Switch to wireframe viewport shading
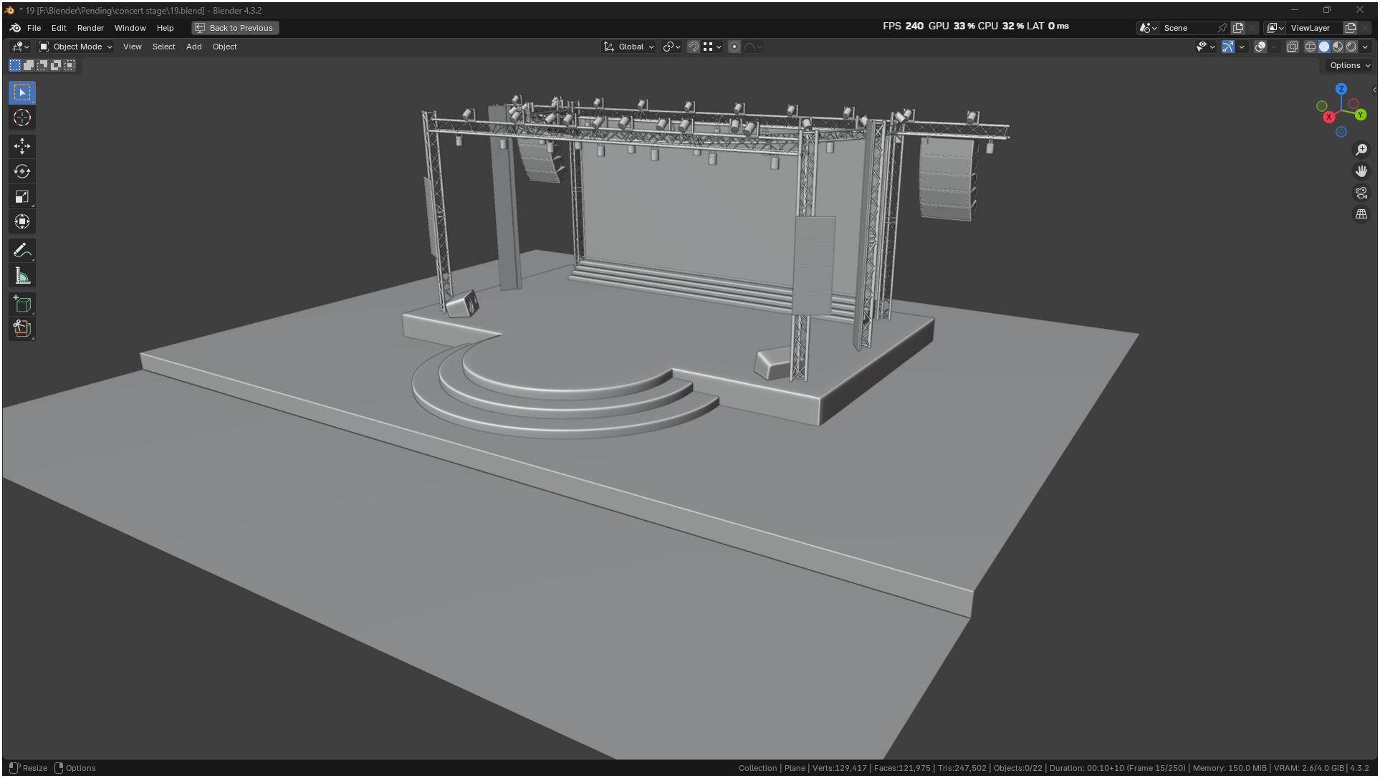 [x=1310, y=47]
